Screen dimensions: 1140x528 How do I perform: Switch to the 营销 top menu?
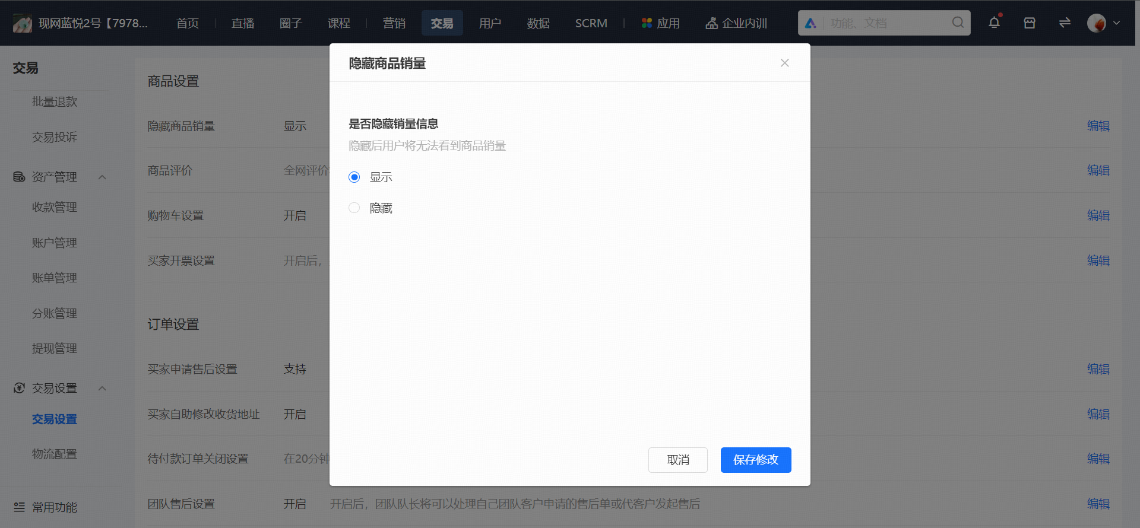pyautogui.click(x=394, y=23)
